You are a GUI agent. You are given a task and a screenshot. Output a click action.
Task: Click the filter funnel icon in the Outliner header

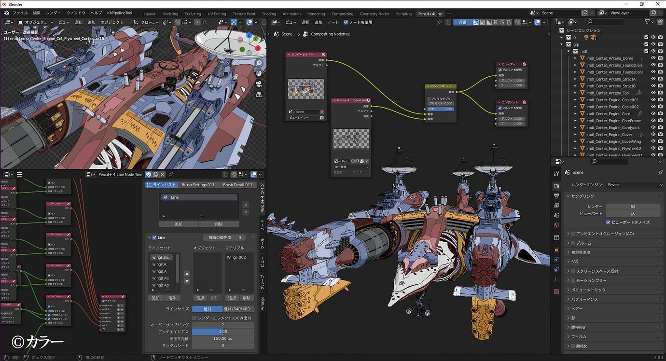(x=647, y=22)
